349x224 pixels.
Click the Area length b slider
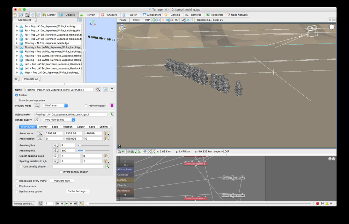pos(94,151)
